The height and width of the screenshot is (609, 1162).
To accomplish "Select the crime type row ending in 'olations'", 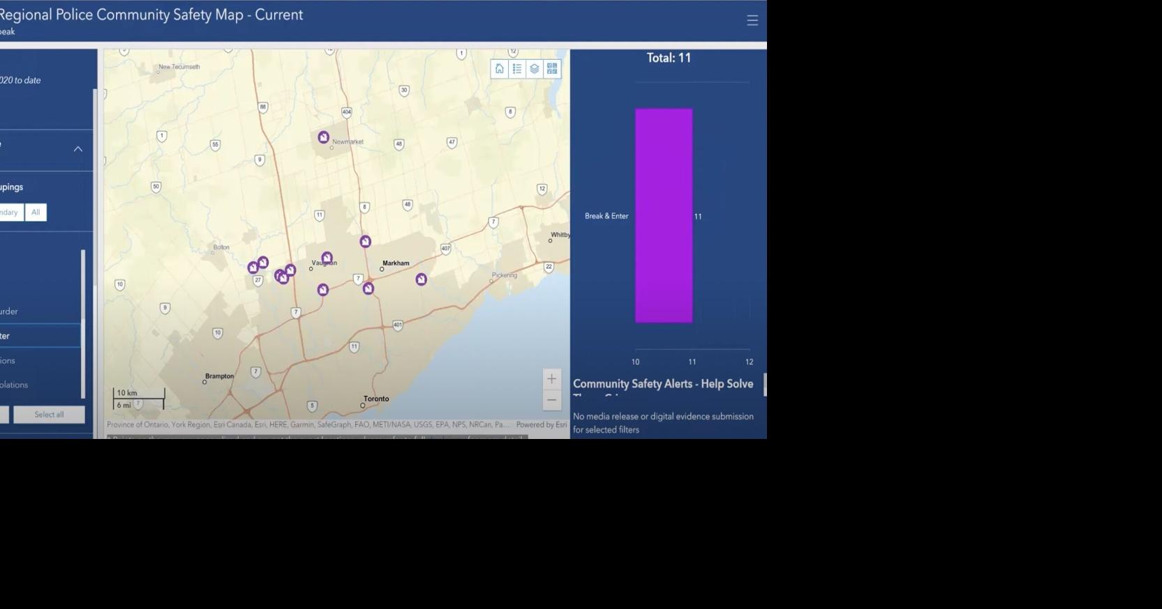I will tap(40, 385).
